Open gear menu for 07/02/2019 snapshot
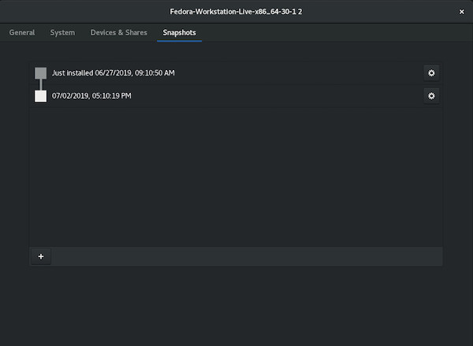The width and height of the screenshot is (473, 346). point(430,96)
